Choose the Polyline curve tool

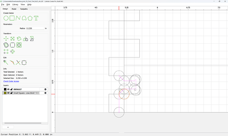18,18
